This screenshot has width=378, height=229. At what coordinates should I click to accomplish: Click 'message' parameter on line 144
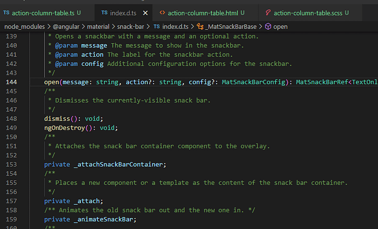[x=76, y=82]
